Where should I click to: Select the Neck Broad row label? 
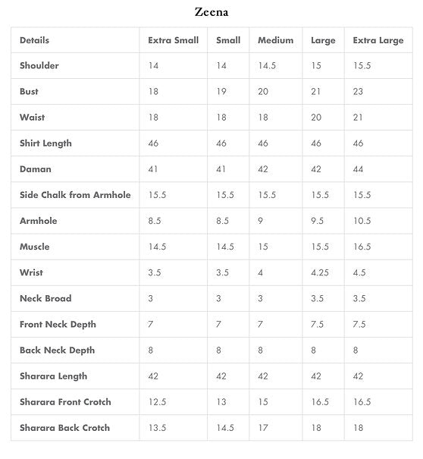[x=45, y=298]
